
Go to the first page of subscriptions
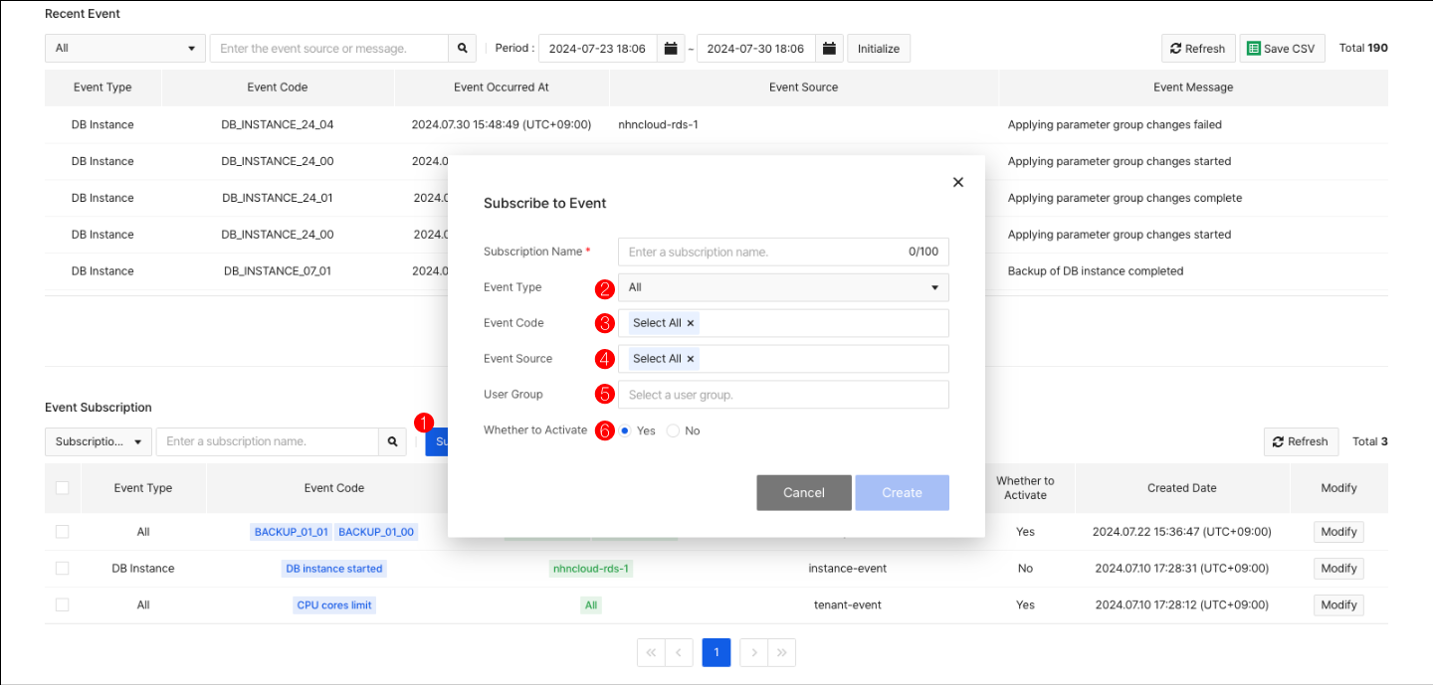click(x=651, y=652)
